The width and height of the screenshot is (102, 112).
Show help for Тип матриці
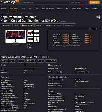(9, 82)
